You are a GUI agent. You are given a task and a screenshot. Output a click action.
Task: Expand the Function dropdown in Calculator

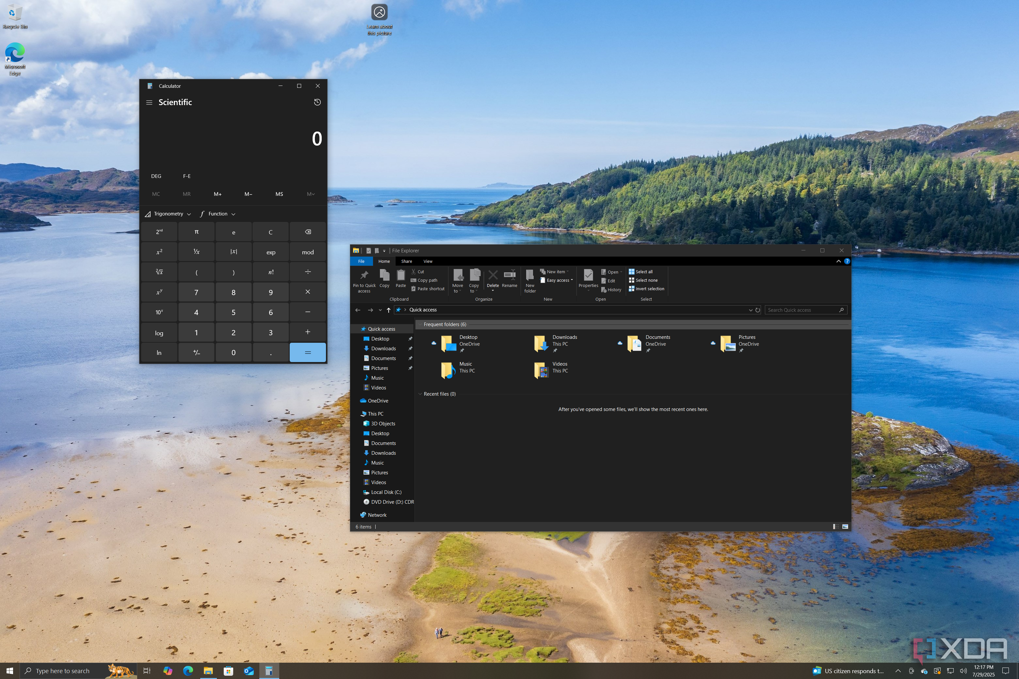pos(218,214)
